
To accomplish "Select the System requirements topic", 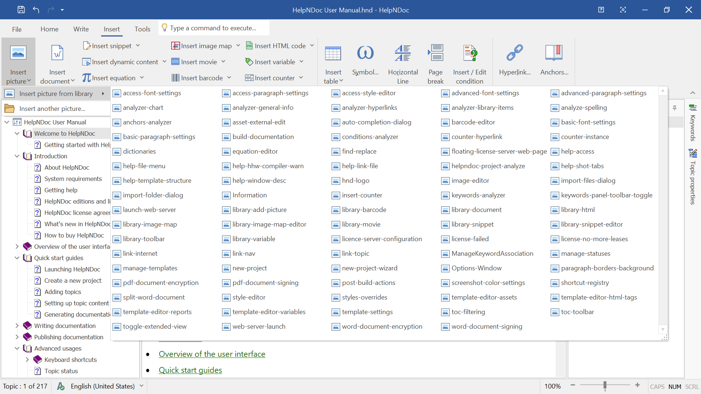I will [73, 179].
